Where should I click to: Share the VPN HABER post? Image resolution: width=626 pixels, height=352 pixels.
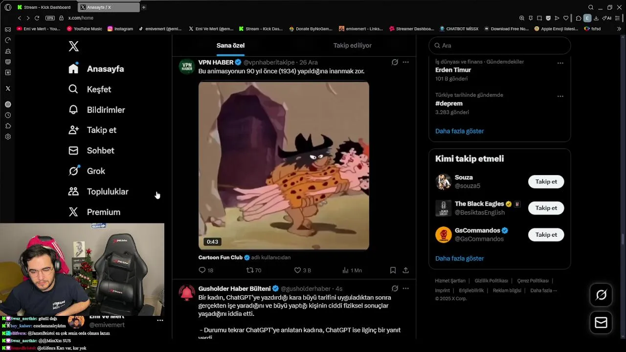[405, 270]
